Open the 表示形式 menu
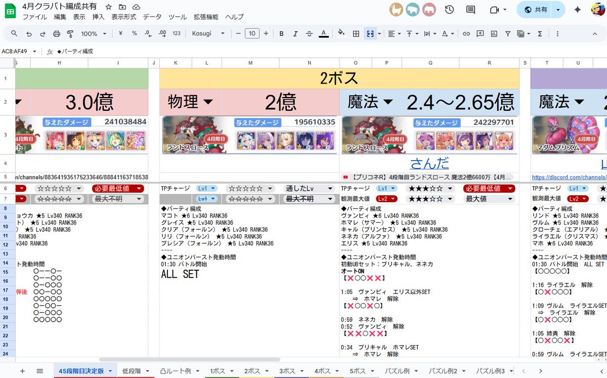This screenshot has height=378, width=607. click(x=124, y=17)
